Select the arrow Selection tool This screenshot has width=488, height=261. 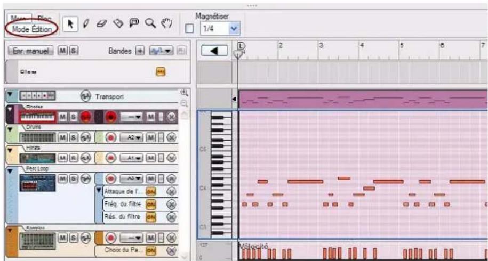(70, 25)
